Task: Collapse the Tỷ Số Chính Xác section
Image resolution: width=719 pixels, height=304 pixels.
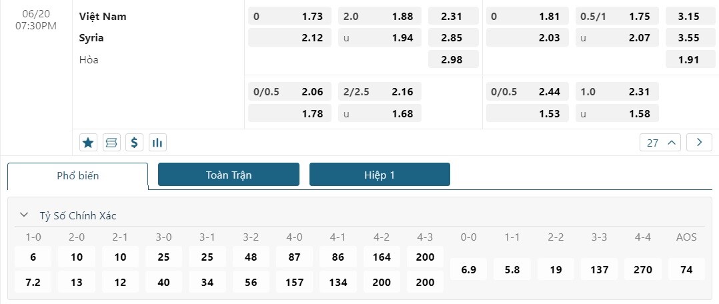Action: [24, 215]
